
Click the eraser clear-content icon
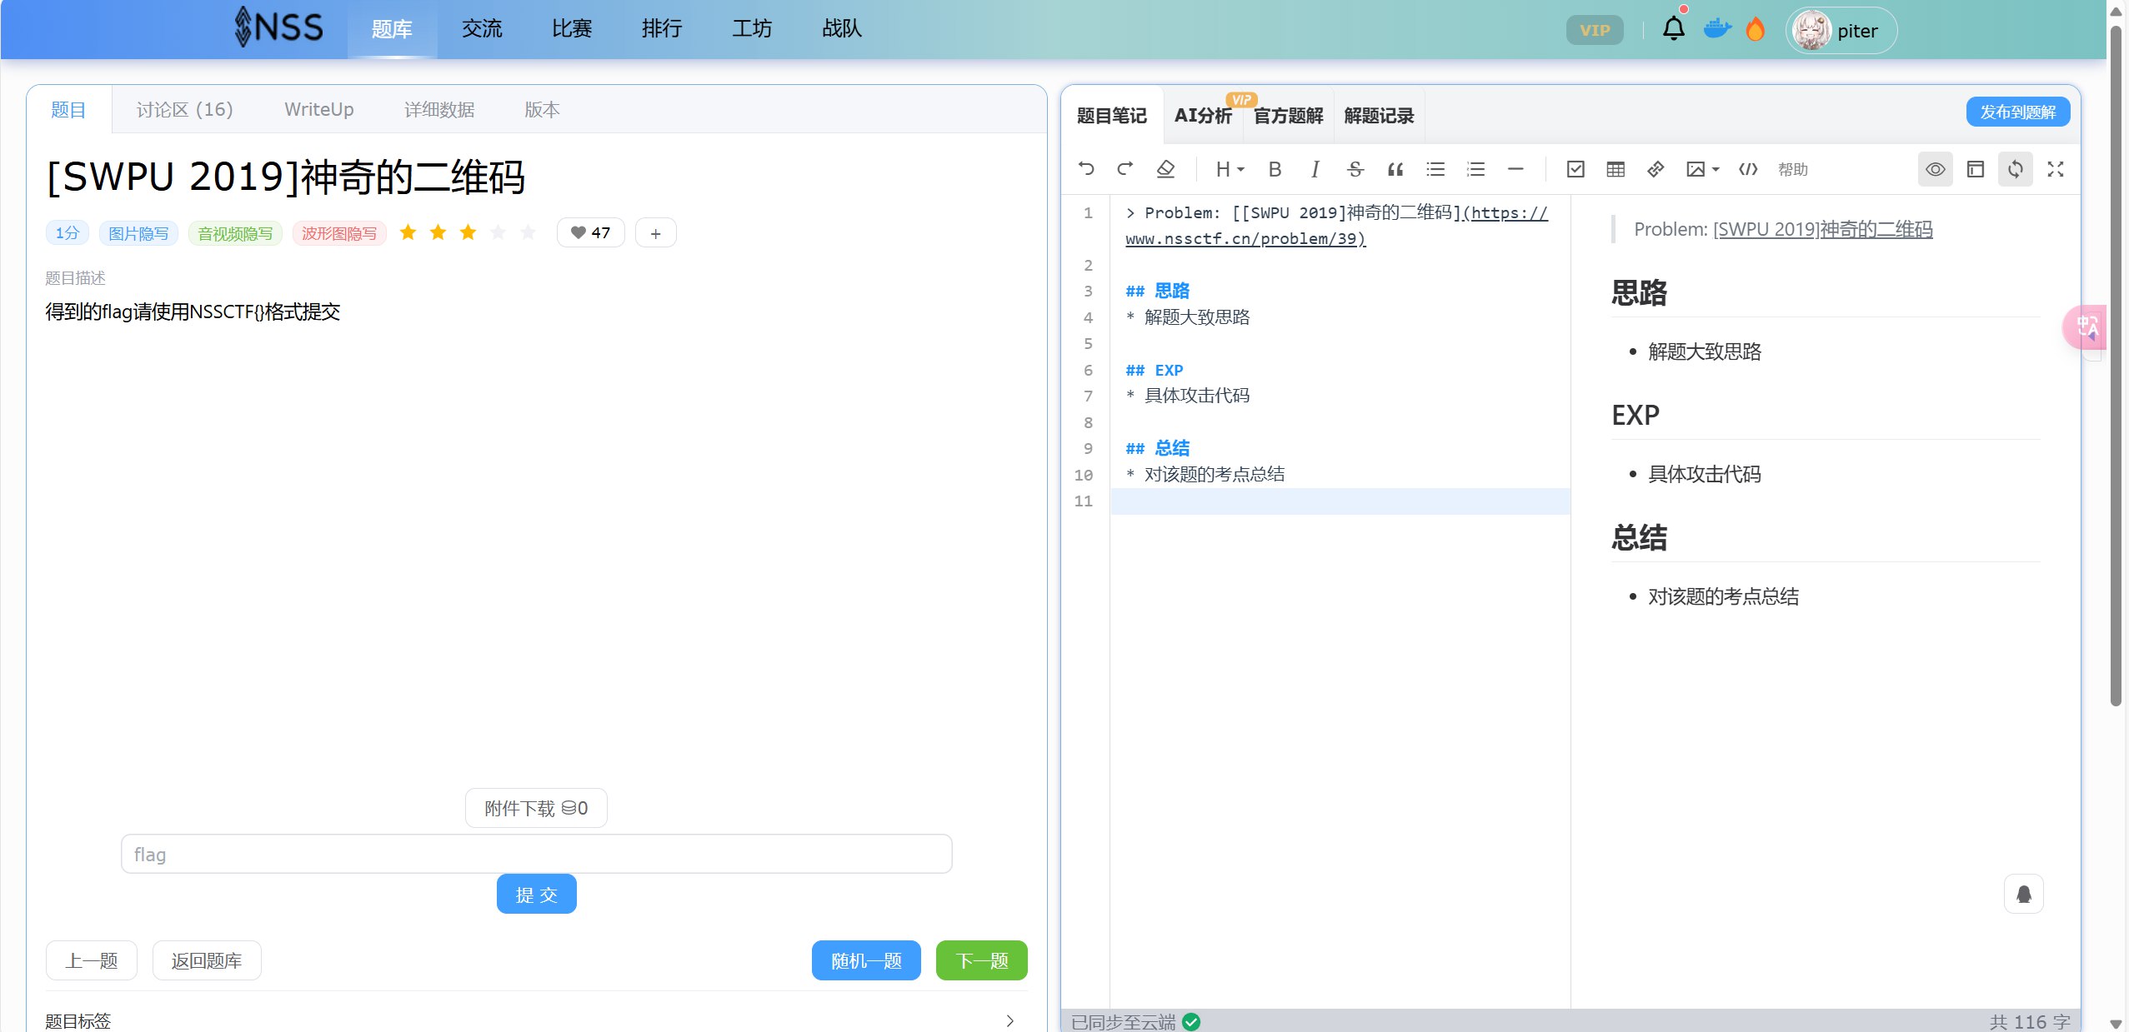[x=1165, y=169]
